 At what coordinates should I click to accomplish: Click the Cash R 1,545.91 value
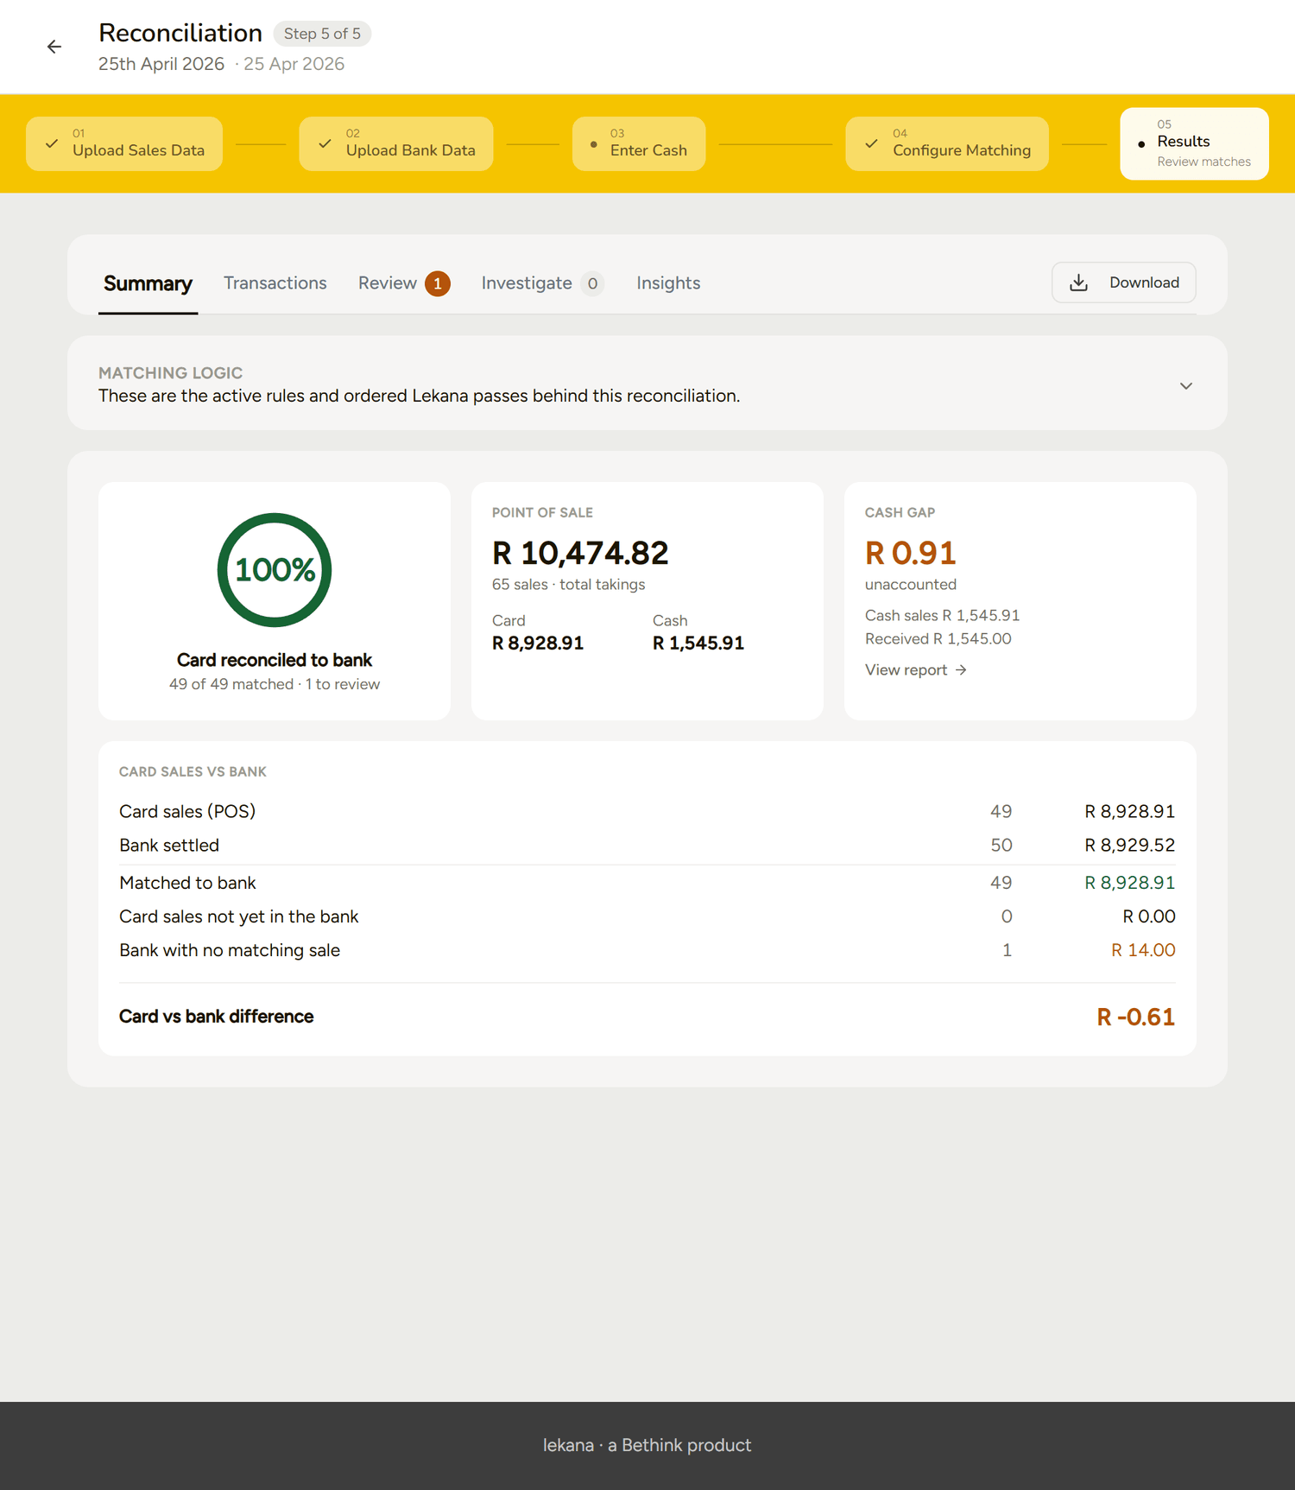point(698,644)
